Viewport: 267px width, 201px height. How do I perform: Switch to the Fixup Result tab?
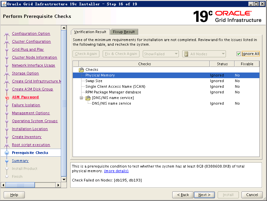tap(124, 32)
